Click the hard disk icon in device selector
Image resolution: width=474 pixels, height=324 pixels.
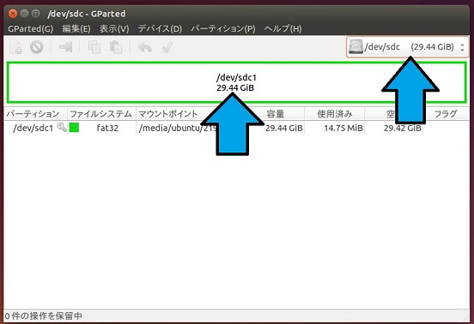pos(355,47)
